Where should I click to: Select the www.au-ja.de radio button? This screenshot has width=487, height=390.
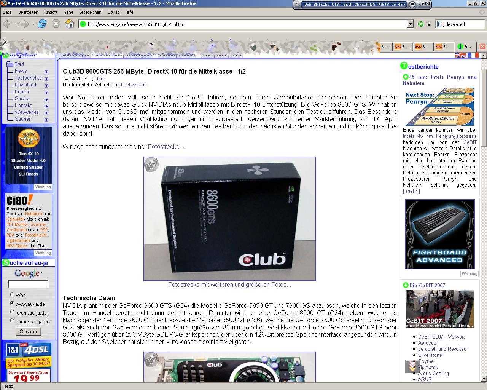click(x=12, y=303)
